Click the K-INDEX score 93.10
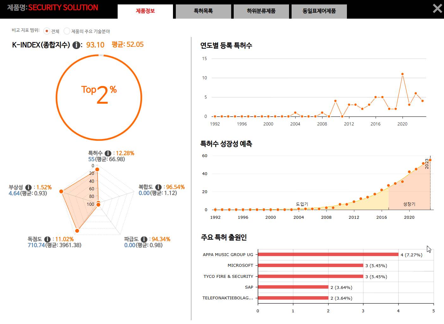The height and width of the screenshot is (324, 444). coord(95,45)
